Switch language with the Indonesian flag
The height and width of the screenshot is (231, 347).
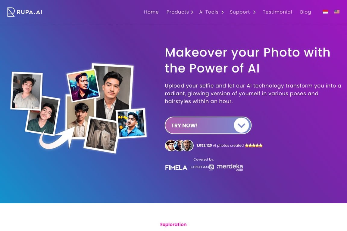tap(325, 12)
